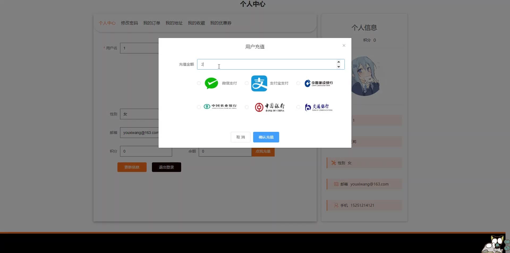Click the 支付宝支付 label text
Viewport: 510px width, 253px height.
tap(279, 83)
